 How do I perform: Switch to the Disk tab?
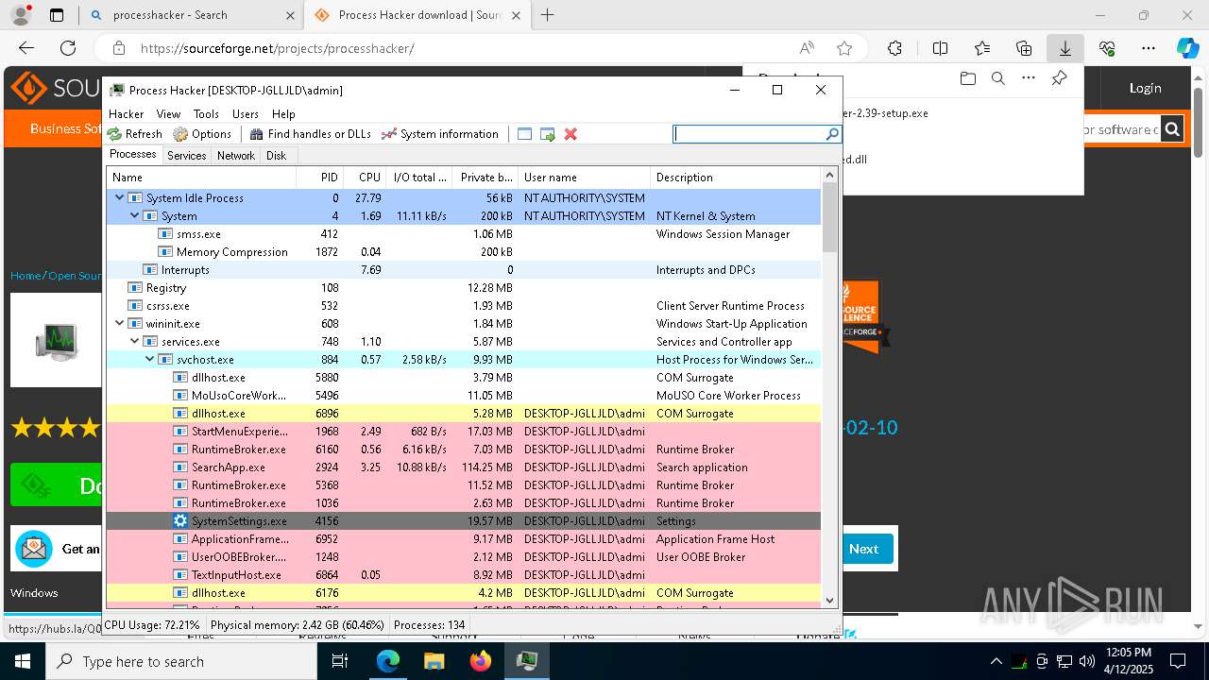[276, 156]
